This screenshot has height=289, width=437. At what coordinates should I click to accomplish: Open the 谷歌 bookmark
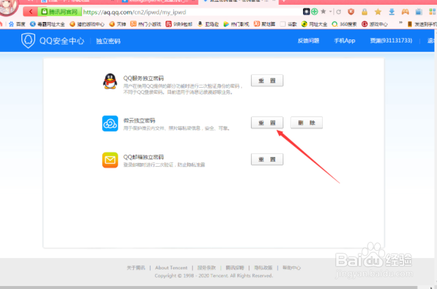click(x=289, y=24)
